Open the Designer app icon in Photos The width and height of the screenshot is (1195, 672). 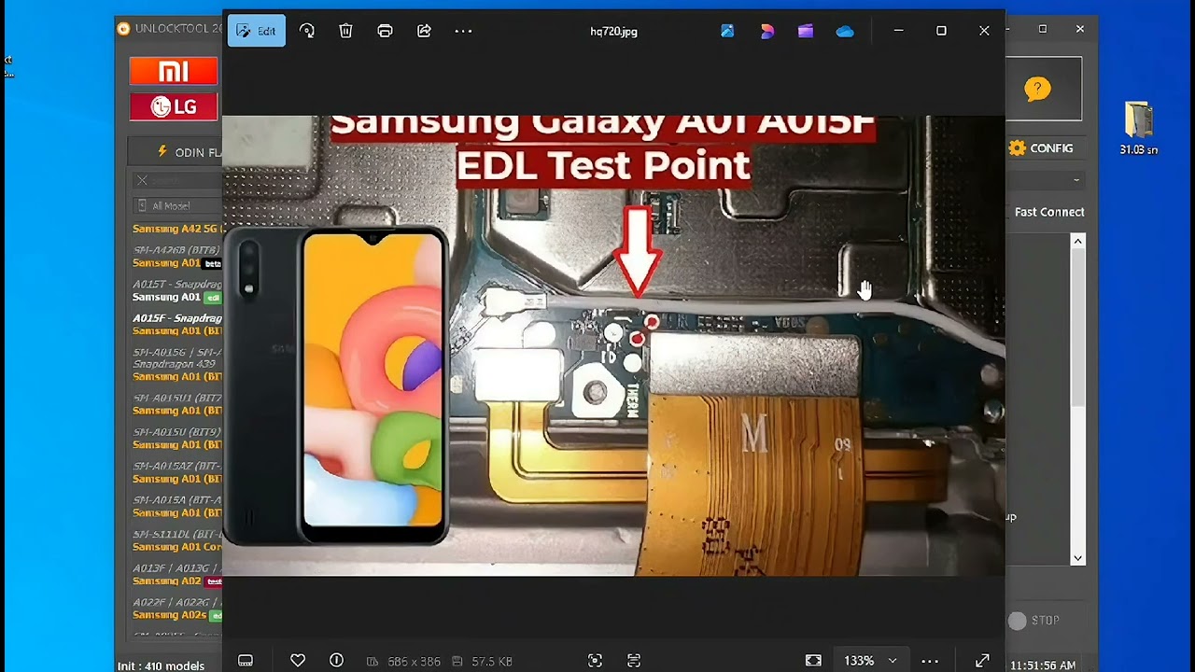766,31
